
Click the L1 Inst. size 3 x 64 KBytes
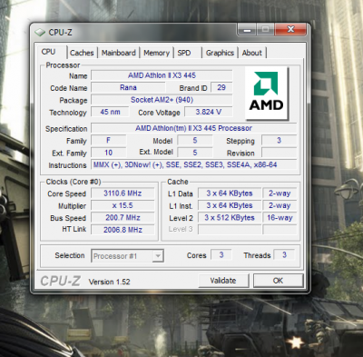click(230, 205)
